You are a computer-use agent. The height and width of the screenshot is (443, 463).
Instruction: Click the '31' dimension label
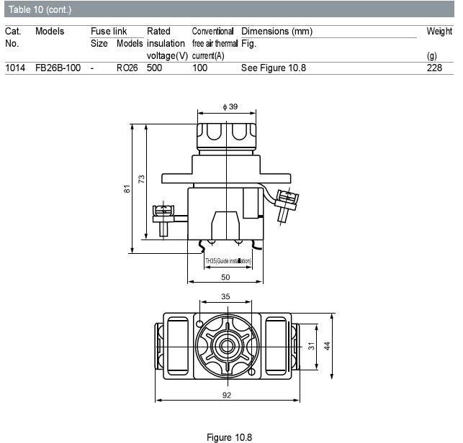click(x=311, y=346)
